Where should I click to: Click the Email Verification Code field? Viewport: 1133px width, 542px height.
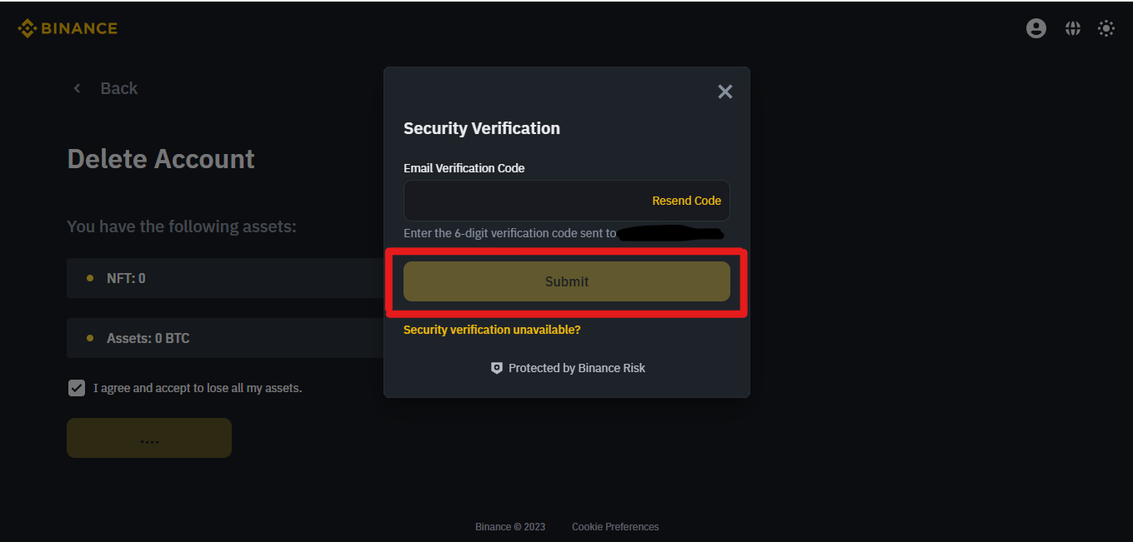(x=566, y=201)
